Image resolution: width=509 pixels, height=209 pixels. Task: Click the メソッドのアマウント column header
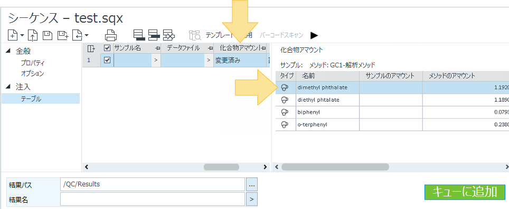[x=466, y=76]
